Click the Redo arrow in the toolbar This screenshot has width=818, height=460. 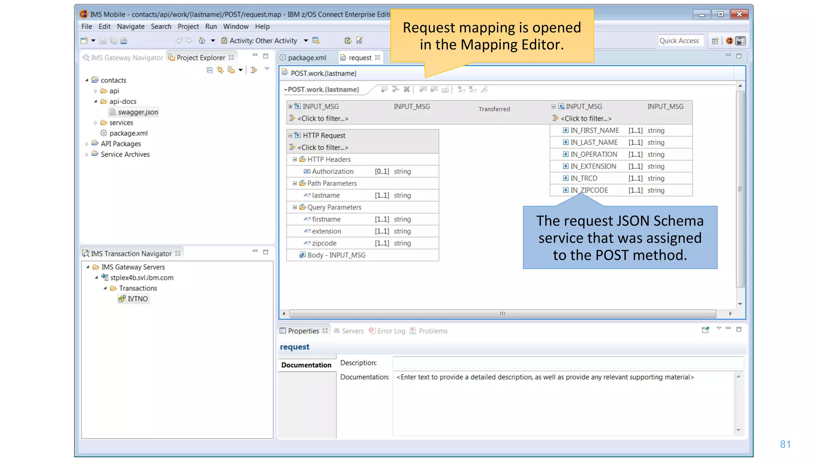click(189, 40)
